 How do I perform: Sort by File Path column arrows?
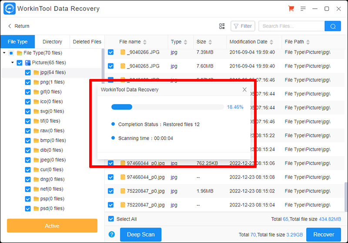pyautogui.click(x=308, y=42)
